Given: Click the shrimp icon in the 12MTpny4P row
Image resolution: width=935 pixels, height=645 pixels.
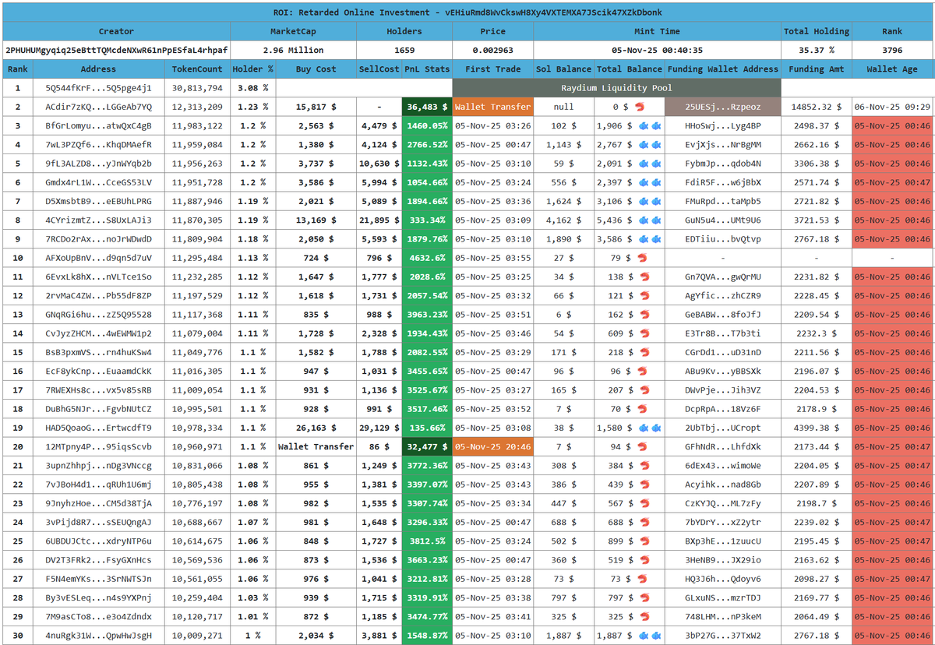Looking at the screenshot, I should tap(643, 446).
